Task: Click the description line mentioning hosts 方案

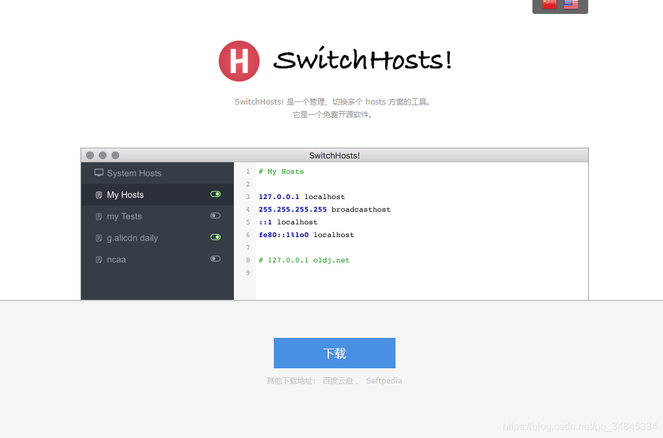Action: 333,102
